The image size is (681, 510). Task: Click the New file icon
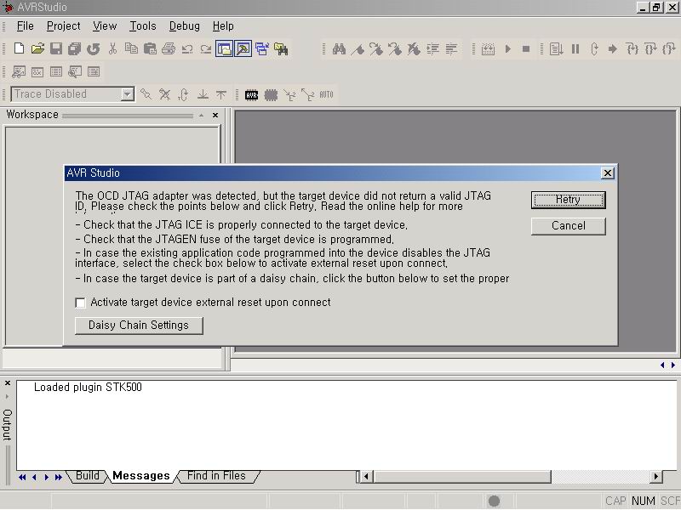tap(19, 48)
